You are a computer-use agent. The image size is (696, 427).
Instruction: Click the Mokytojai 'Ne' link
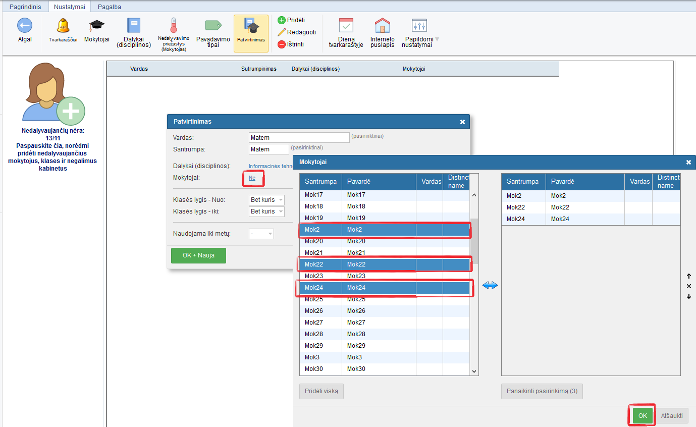point(252,178)
